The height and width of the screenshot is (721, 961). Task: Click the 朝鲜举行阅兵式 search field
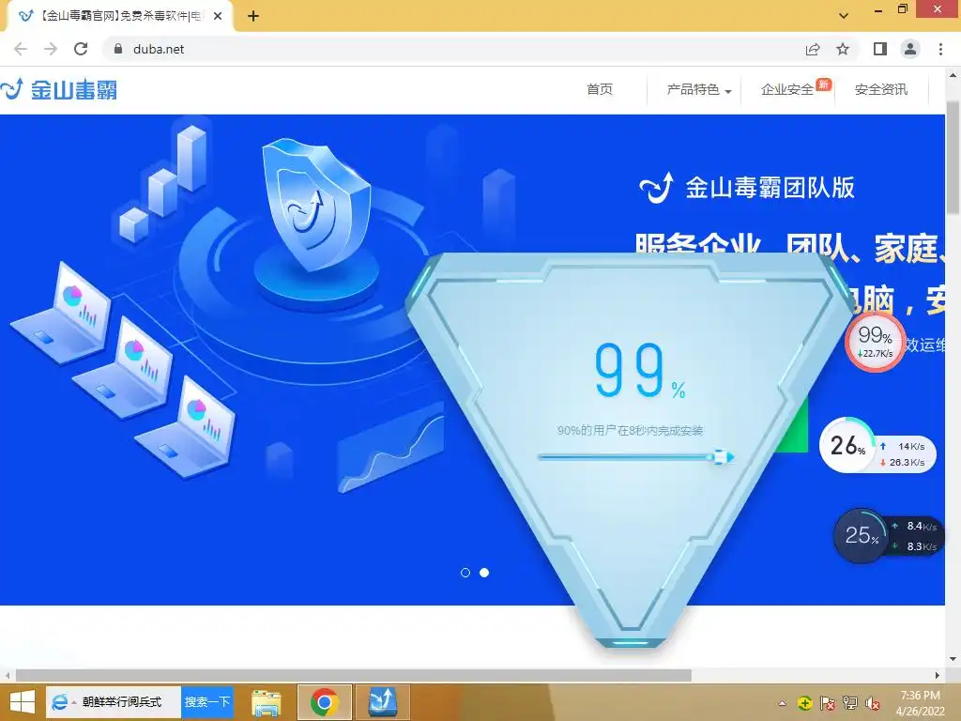(x=121, y=702)
